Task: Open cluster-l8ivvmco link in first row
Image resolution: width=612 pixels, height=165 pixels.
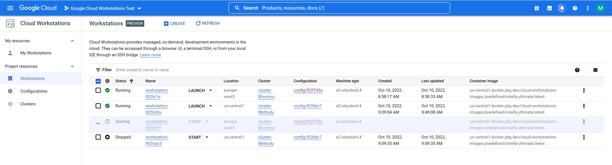Action: 266,93
